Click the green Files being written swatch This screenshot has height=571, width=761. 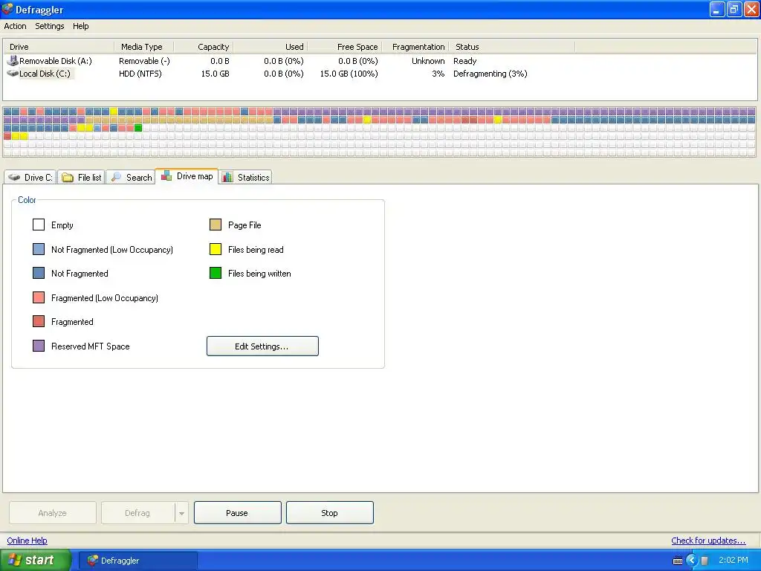pos(216,273)
